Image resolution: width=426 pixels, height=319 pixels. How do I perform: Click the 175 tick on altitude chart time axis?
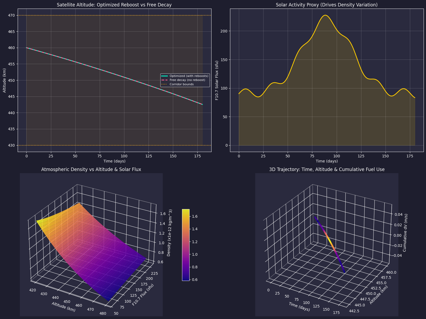click(x=198, y=156)
